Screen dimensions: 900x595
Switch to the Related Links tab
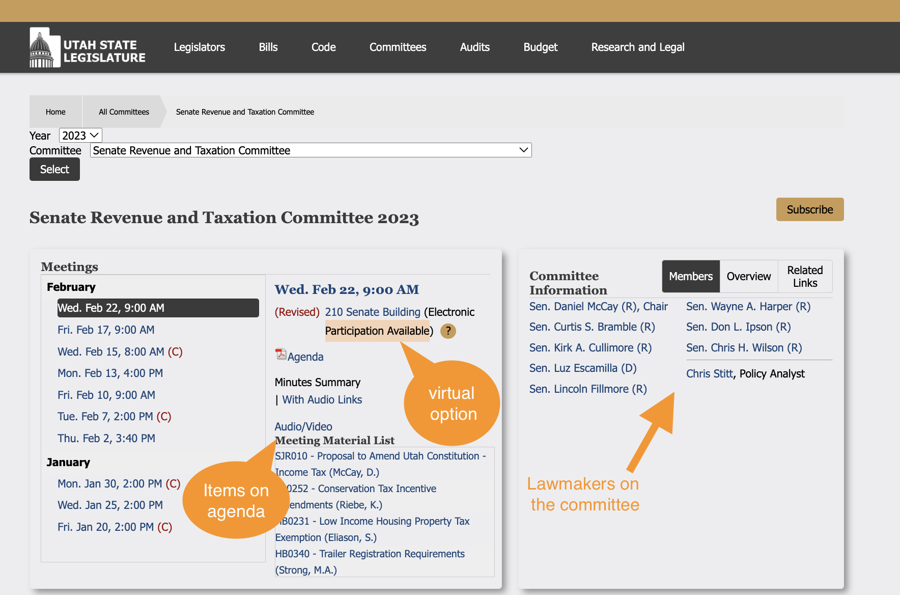click(x=805, y=276)
